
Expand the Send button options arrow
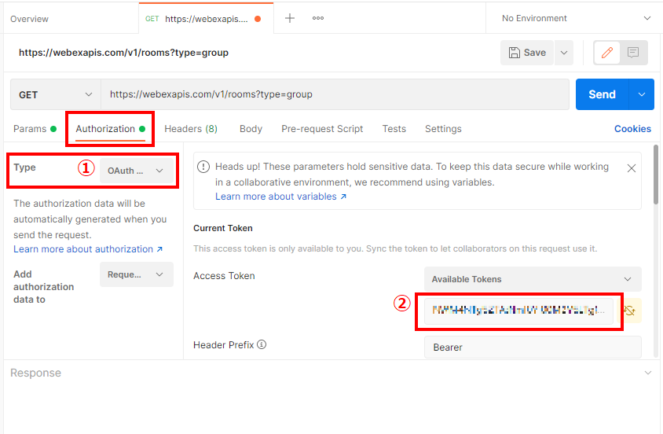pos(642,94)
